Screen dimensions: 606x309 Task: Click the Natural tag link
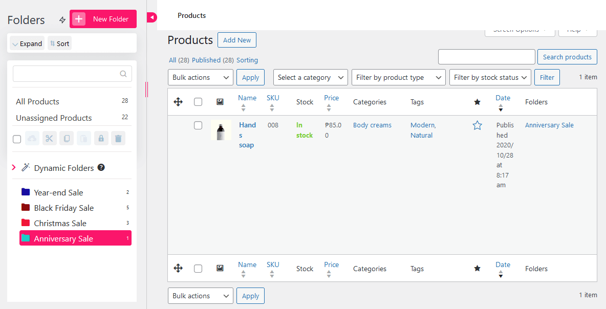[421, 135]
